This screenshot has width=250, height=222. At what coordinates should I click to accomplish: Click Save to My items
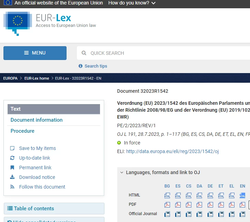click(38, 148)
